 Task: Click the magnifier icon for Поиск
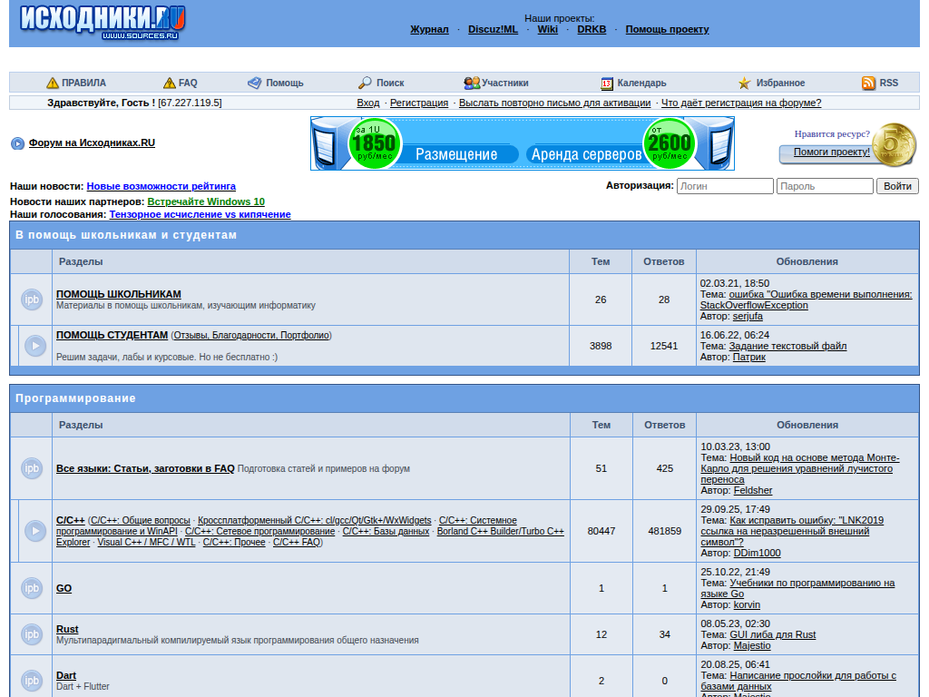click(365, 83)
